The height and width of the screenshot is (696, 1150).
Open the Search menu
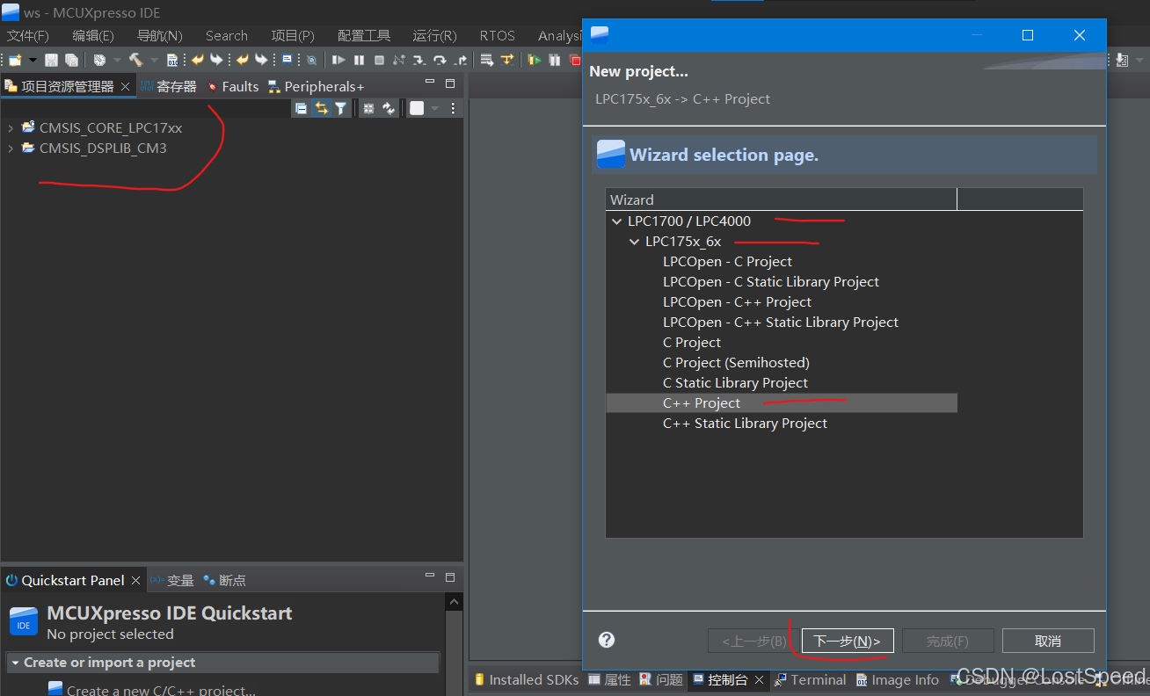click(227, 36)
